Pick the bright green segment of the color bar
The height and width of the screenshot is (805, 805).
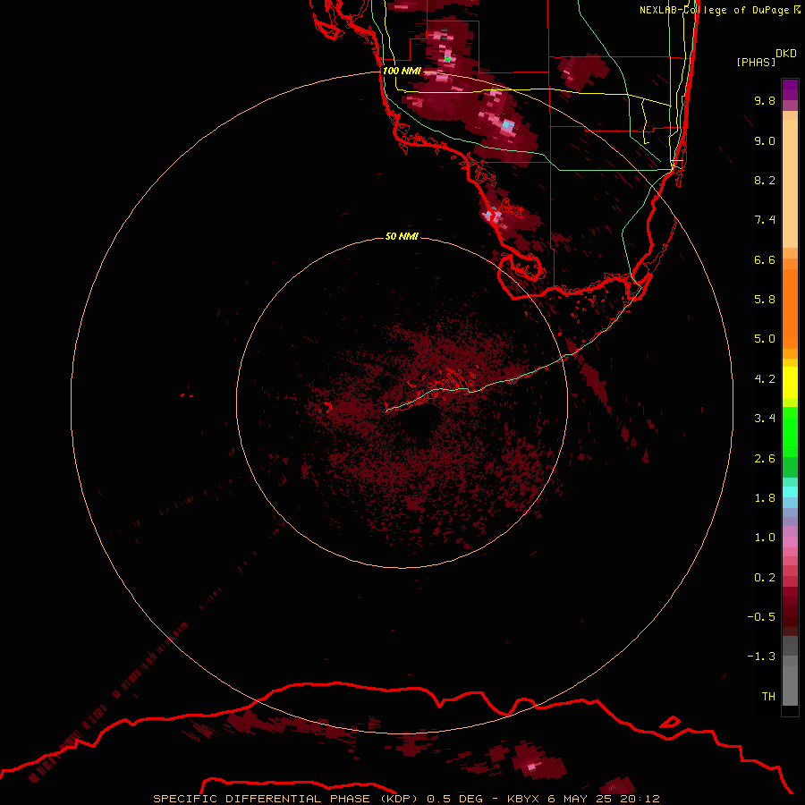point(790,432)
